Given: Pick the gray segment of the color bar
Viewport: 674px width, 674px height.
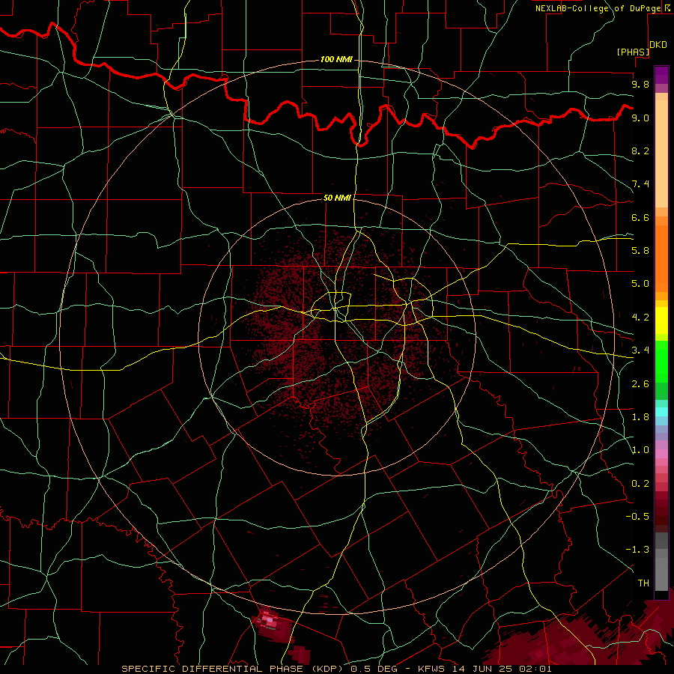Looking at the screenshot, I should [x=661, y=562].
